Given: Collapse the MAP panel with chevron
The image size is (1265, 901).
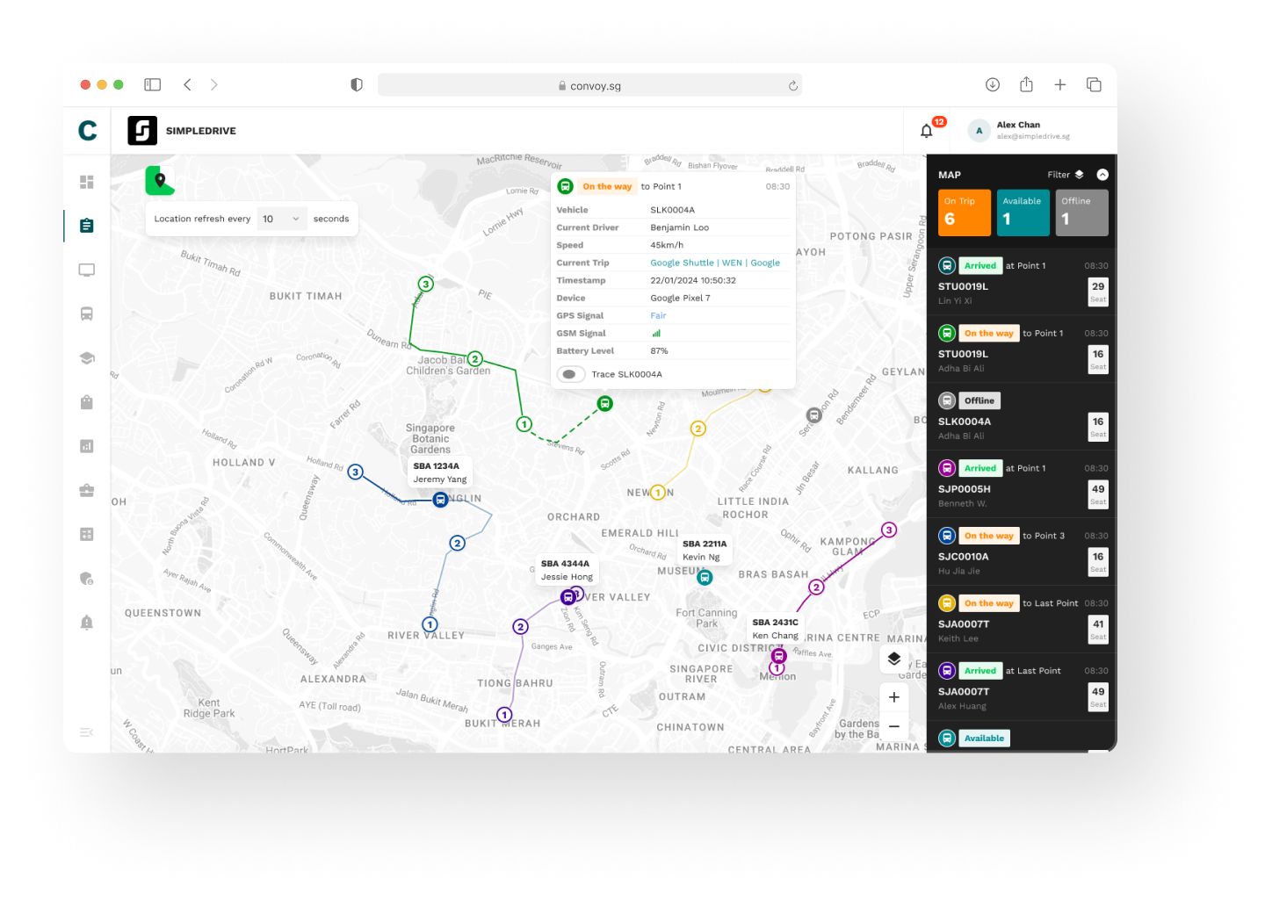Looking at the screenshot, I should (x=1102, y=175).
